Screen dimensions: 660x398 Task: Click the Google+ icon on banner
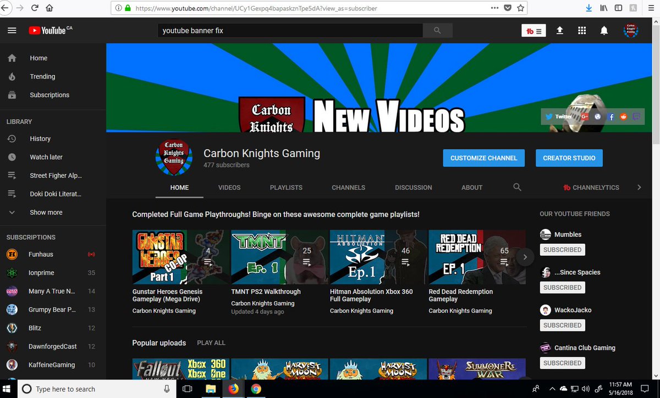585,116
